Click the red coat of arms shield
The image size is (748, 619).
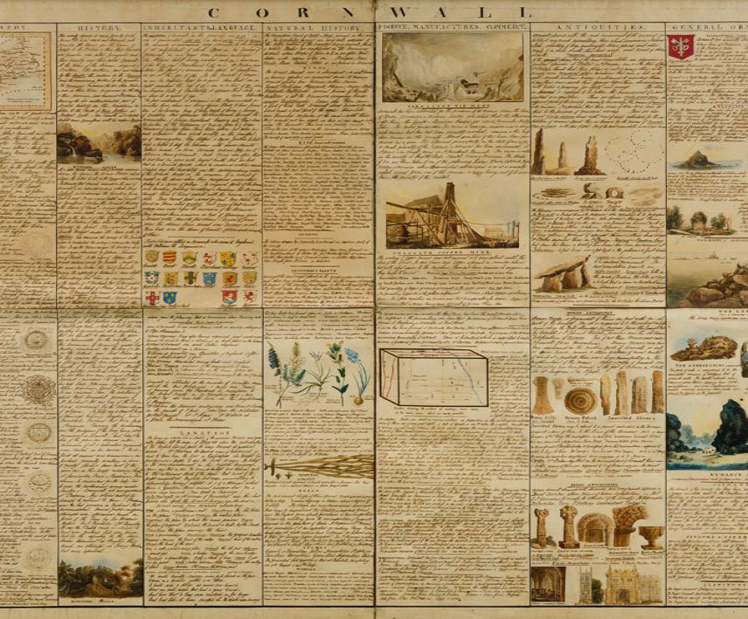point(680,47)
